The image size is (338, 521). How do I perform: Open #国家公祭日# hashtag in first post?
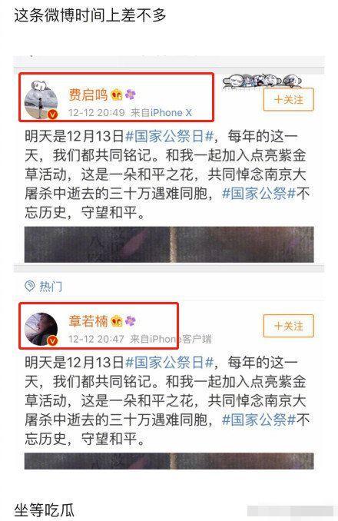[x=169, y=137]
